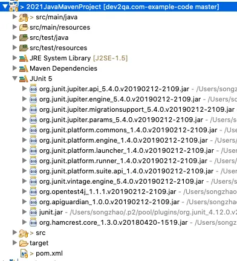Expand the org.junit.vintage.engine jar node
Image resolution: width=237 pixels, height=261 pixels.
(24, 181)
